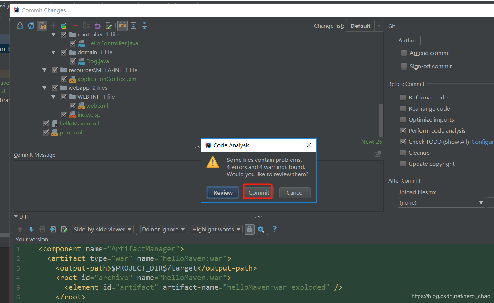This screenshot has width=494, height=303.
Task: Enable the Optimize imports checkbox
Action: [403, 119]
